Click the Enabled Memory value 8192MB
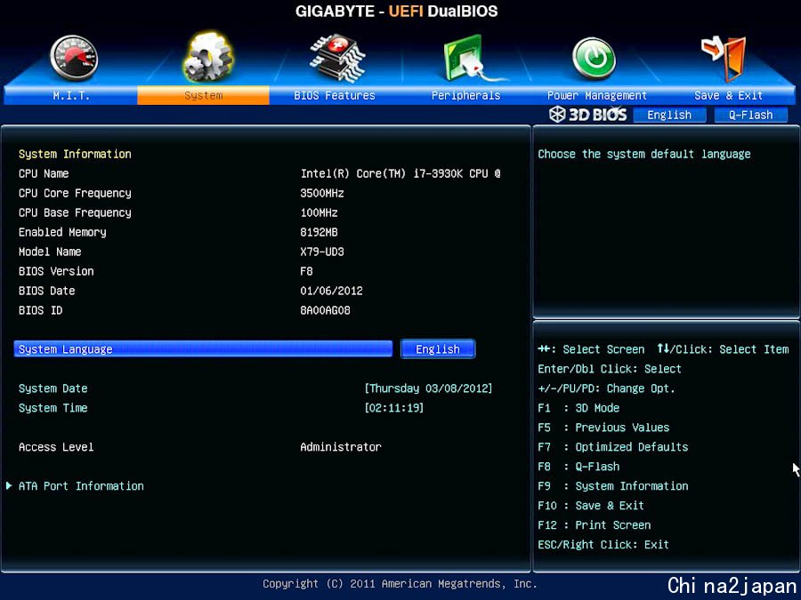The height and width of the screenshot is (600, 801). pyautogui.click(x=319, y=232)
